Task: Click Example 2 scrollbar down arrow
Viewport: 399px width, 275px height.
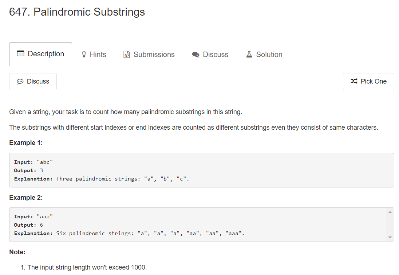Action: click(x=390, y=238)
